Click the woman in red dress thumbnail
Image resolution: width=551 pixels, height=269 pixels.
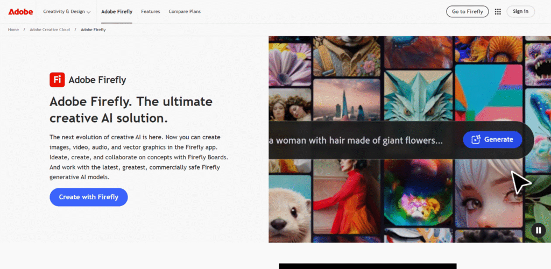346,197
